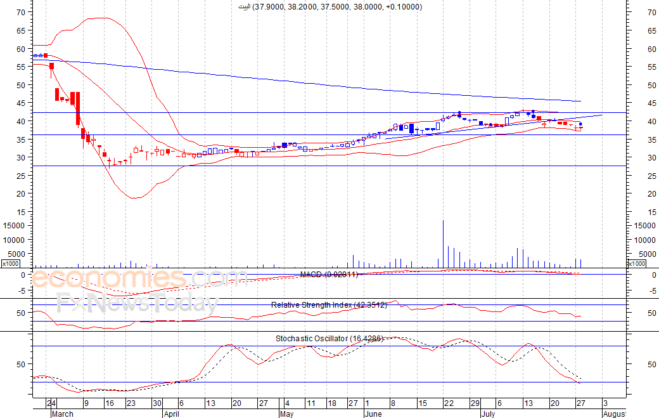Click the tallest volume bar in June
The width and height of the screenshot is (659, 418).
pos(443,244)
